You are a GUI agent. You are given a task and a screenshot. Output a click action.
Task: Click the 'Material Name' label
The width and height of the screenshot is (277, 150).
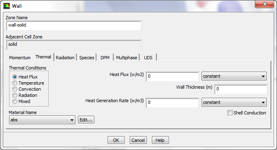(23, 112)
